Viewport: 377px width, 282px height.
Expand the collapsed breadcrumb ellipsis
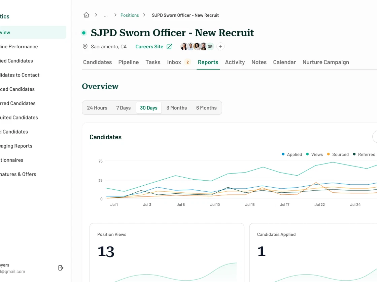click(106, 15)
